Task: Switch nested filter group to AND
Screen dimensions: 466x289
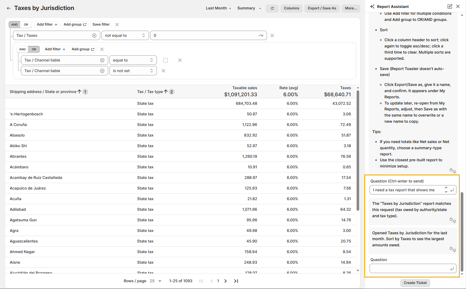Action: pyautogui.click(x=22, y=49)
